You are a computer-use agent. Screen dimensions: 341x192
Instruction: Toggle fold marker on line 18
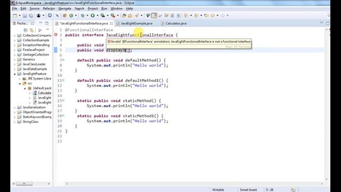coord(63,116)
